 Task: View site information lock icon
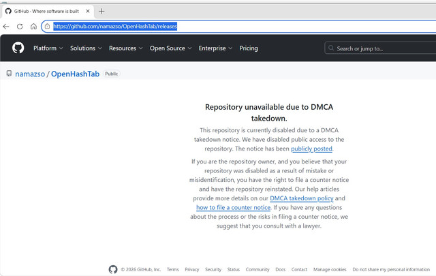click(x=47, y=26)
